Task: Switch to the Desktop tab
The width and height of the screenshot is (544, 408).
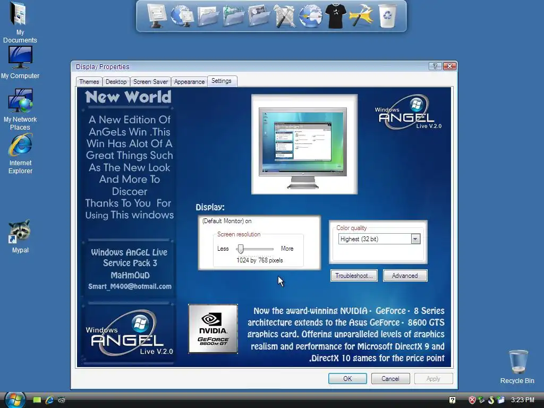Action: pos(116,82)
